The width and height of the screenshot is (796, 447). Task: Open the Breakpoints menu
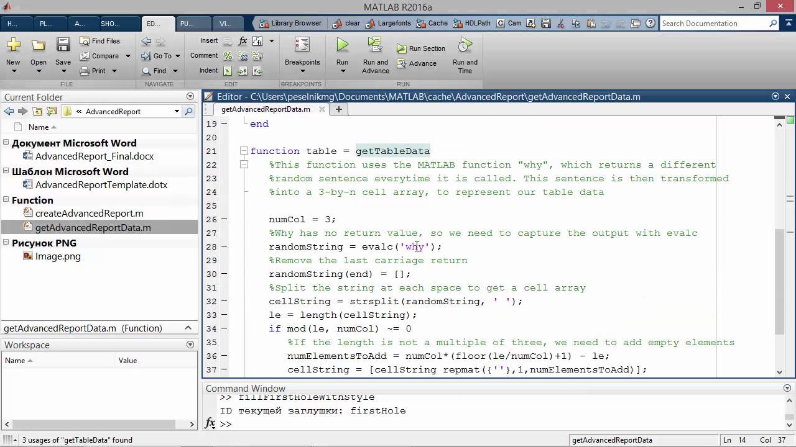[x=302, y=55]
